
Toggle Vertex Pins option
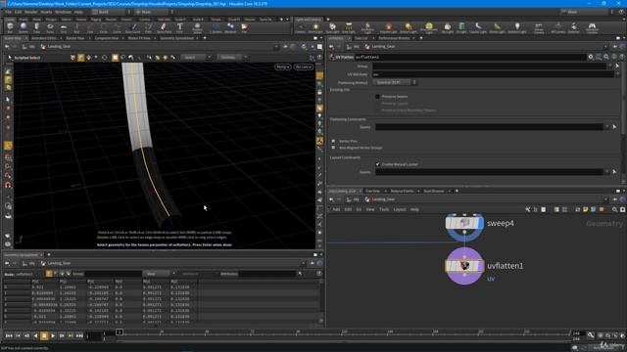click(333, 141)
